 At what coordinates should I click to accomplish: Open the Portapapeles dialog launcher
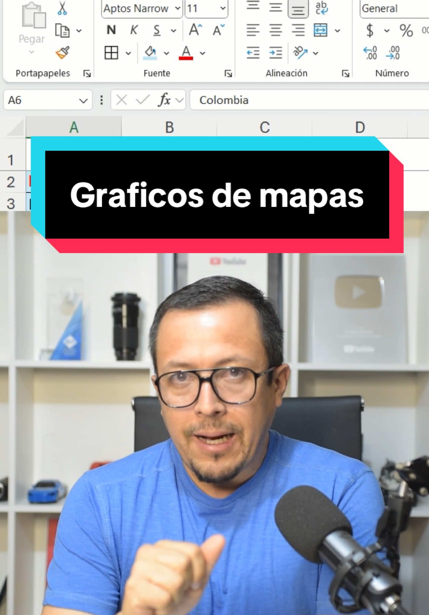[87, 74]
